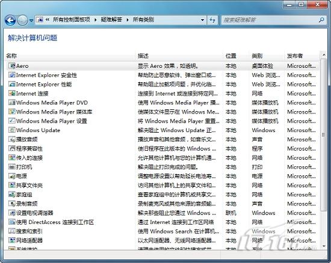Viewport: 331px width, 263px height.
Task: Expand the arrow after 所有控制面板项
Action: (x=96, y=20)
